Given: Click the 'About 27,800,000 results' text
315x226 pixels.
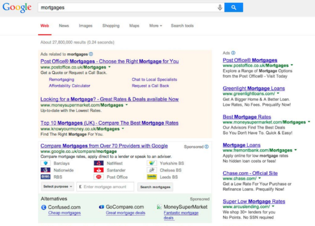Looking at the screenshot, I should [77, 43].
